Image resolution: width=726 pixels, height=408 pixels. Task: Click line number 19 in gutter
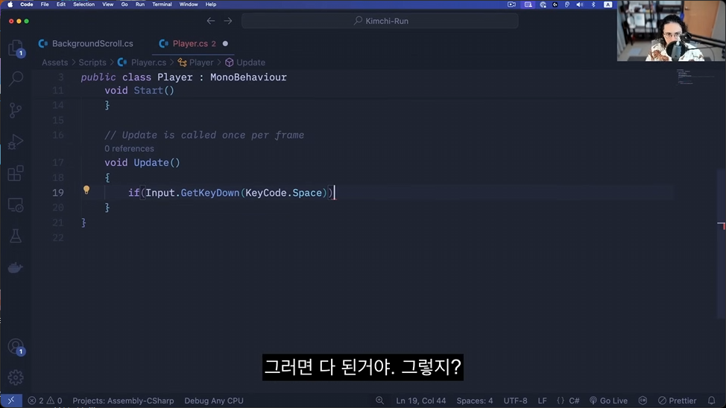(58, 193)
